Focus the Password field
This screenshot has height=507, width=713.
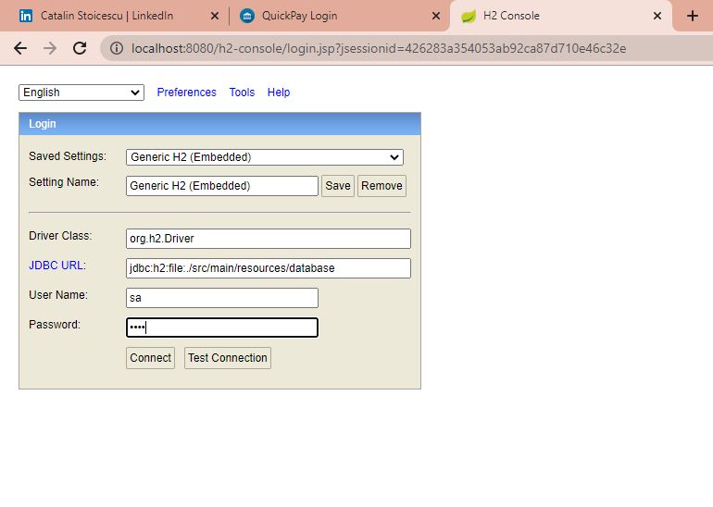coord(222,328)
